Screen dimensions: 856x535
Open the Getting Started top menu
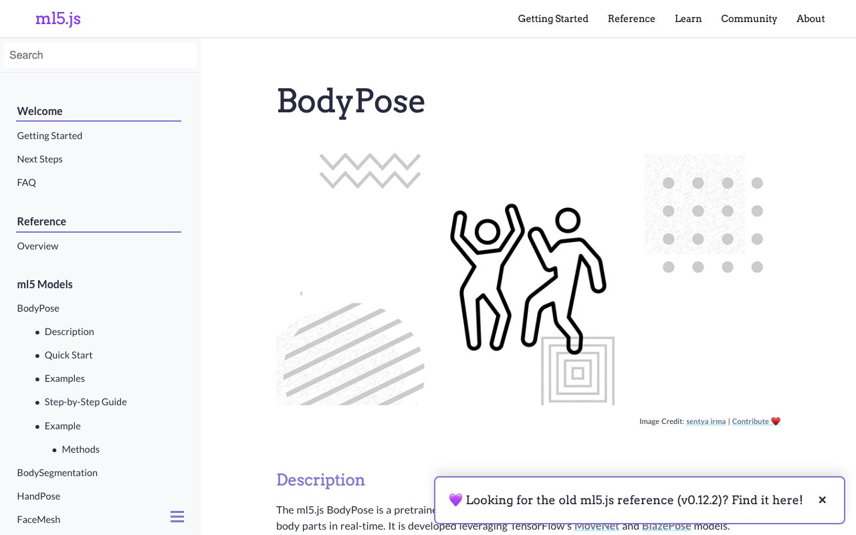pyautogui.click(x=553, y=19)
